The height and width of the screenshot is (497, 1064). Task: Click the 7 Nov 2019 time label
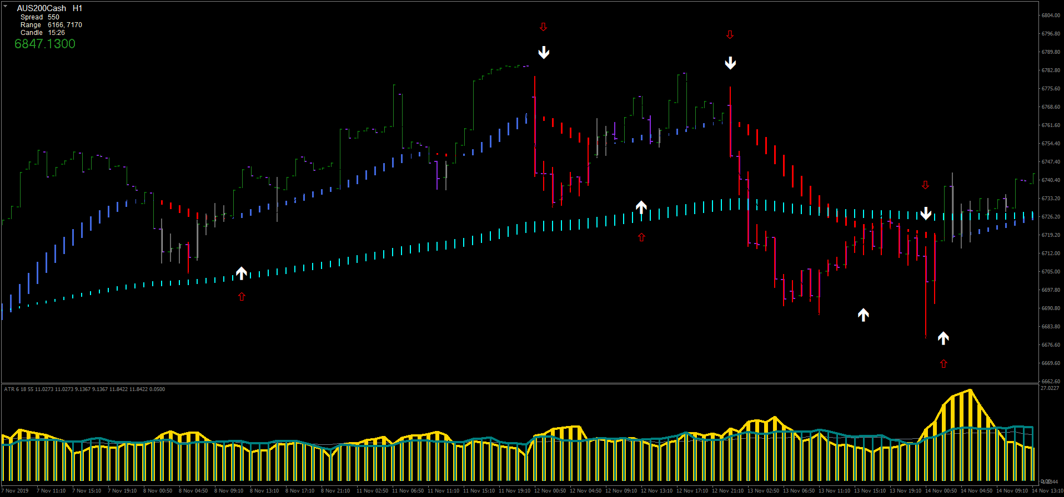(x=14, y=491)
